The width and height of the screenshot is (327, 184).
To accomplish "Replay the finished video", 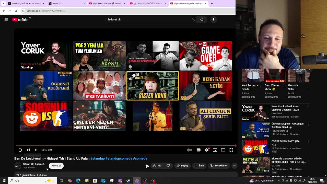I will pos(20,150).
